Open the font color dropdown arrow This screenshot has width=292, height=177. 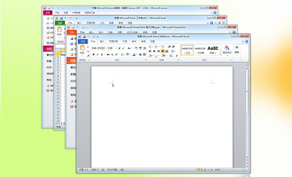click(137, 54)
